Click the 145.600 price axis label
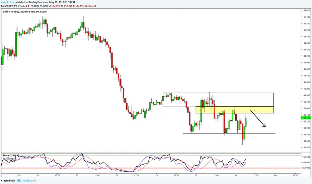Viewport: 312px width, 184px height. (306, 10)
